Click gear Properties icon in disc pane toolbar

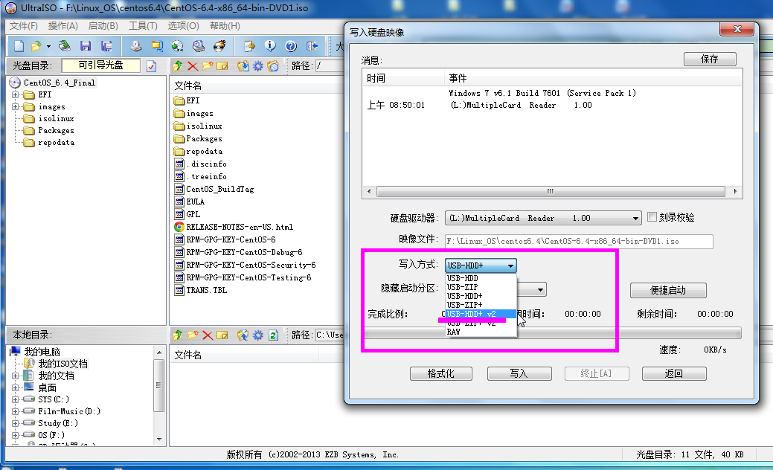click(258, 66)
